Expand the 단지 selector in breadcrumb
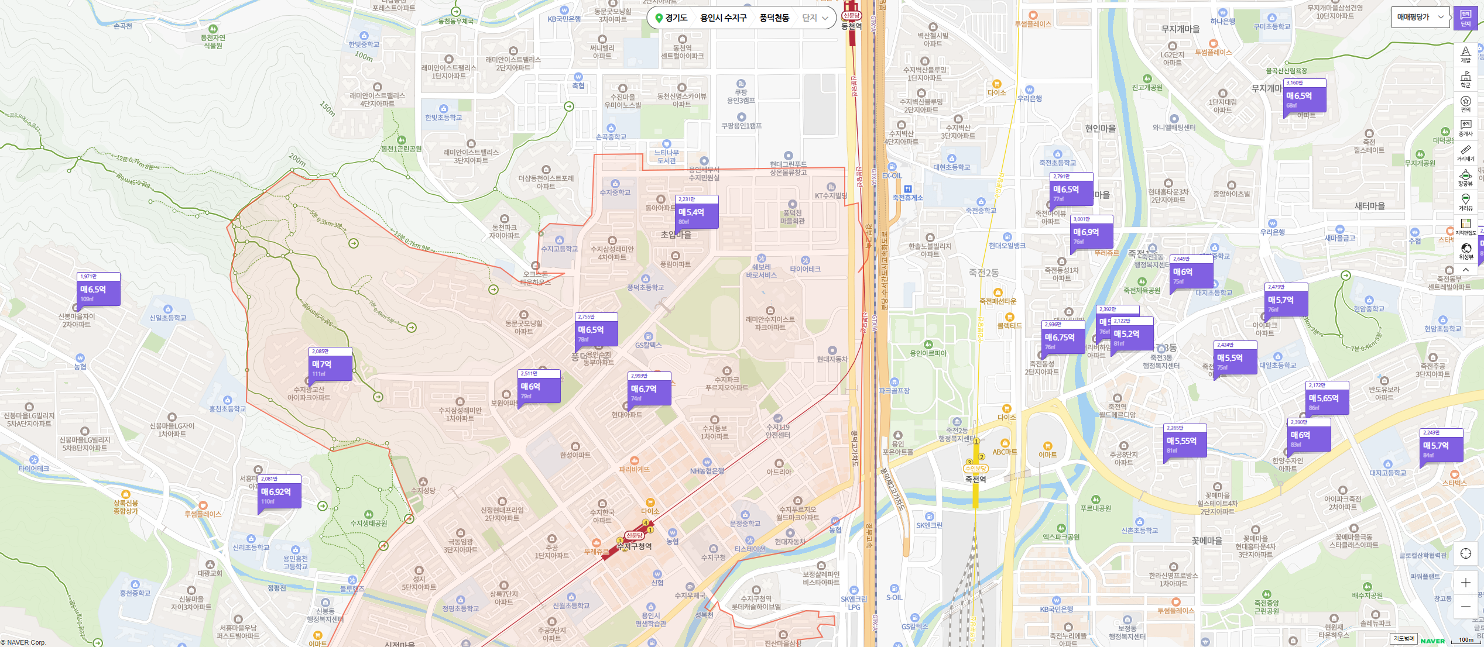 point(815,18)
